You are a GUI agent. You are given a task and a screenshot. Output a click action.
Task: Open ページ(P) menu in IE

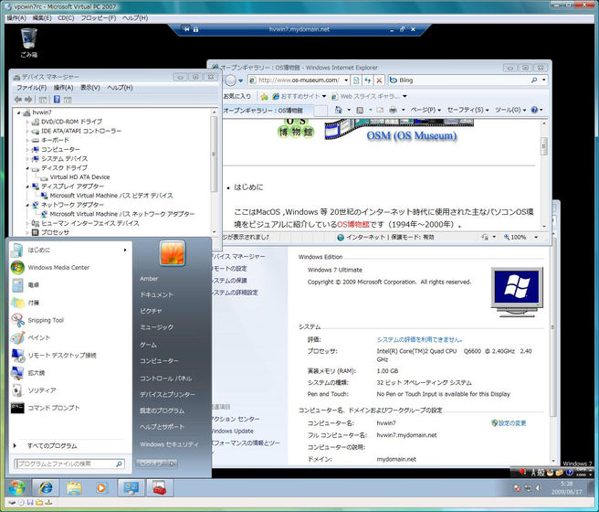(426, 110)
